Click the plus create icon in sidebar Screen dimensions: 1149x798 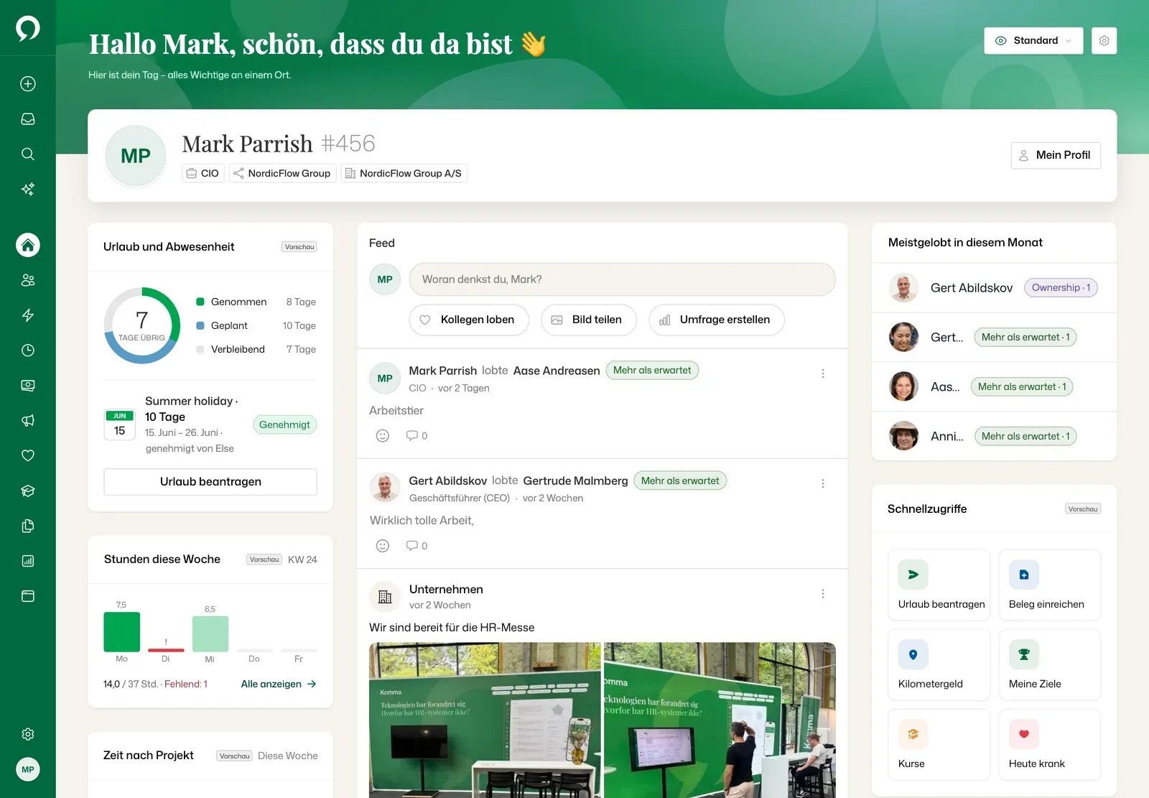(28, 84)
